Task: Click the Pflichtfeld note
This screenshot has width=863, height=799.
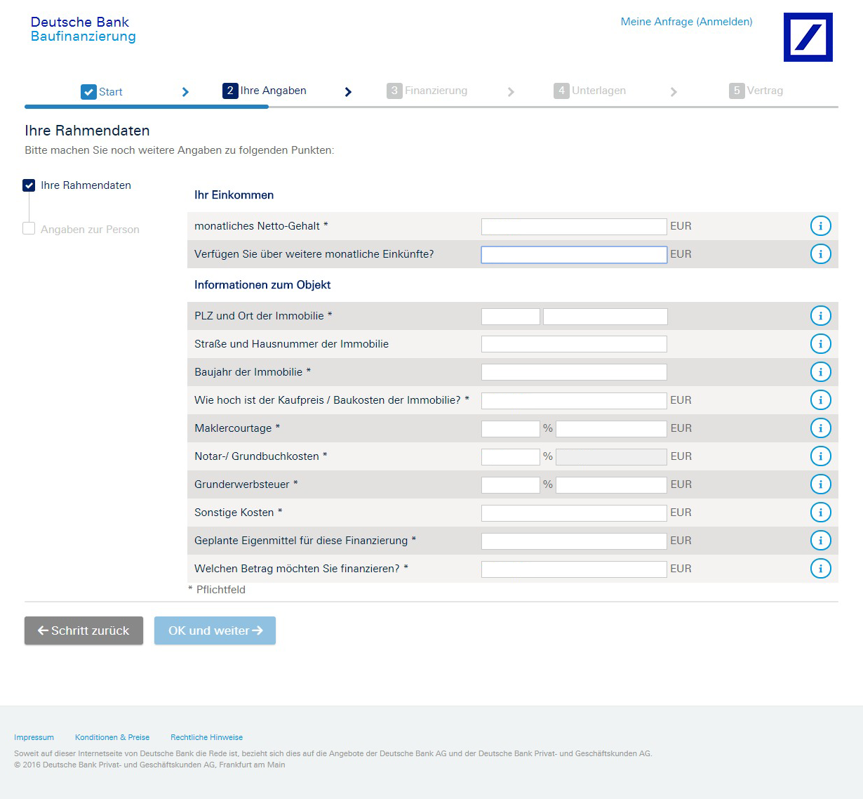Action: tap(217, 590)
